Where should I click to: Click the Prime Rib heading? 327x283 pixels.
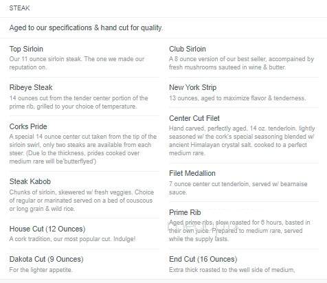(x=185, y=212)
